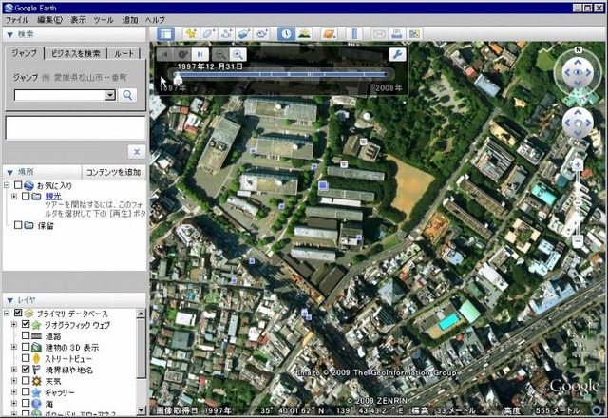
Task: Email the current view
Action: (x=378, y=34)
